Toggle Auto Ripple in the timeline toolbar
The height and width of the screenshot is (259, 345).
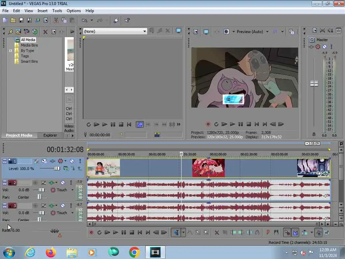305,232
